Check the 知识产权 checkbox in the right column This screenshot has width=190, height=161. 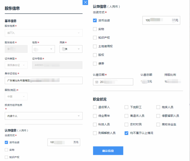tap(95, 38)
